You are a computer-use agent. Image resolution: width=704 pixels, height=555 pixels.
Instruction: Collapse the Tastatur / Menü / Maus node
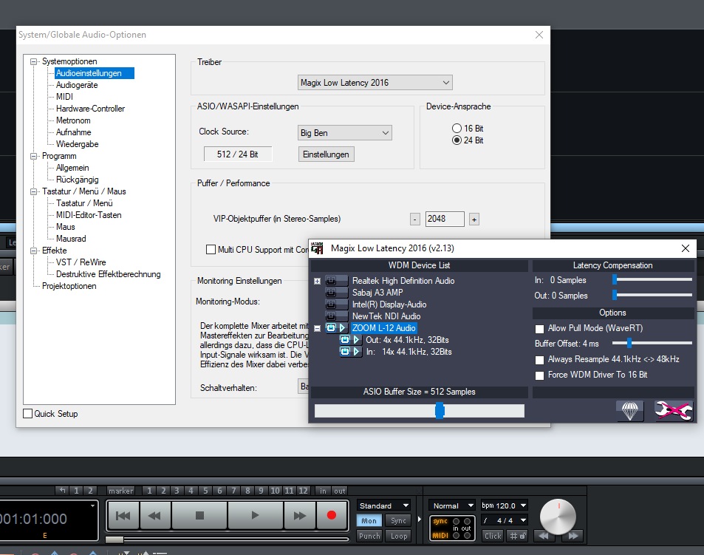(x=34, y=191)
